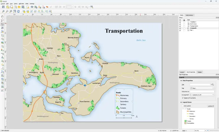The height and width of the screenshot is (132, 219).
Task: Click the Undo arrow icon
Action: tap(47, 7)
